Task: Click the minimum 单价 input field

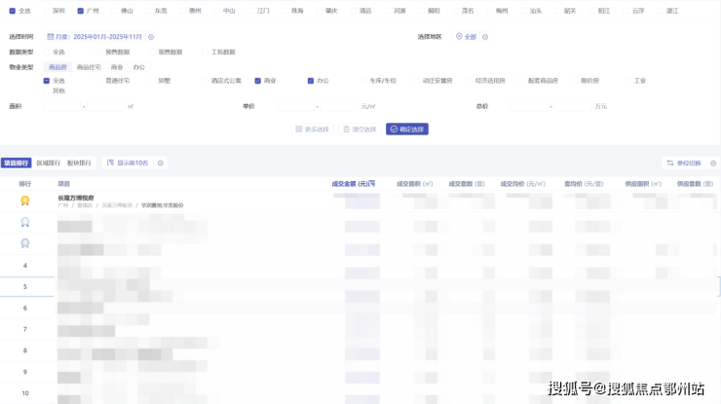Action: click(x=295, y=106)
